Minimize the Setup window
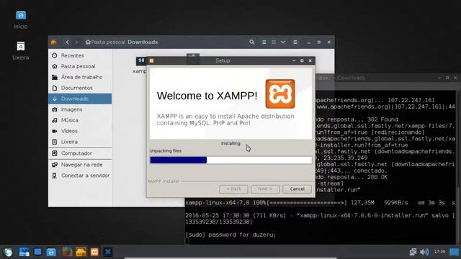This screenshot has height=259, width=461. pos(294,60)
